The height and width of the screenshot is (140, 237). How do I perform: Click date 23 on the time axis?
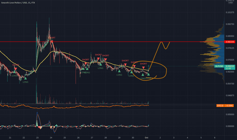click(37, 138)
